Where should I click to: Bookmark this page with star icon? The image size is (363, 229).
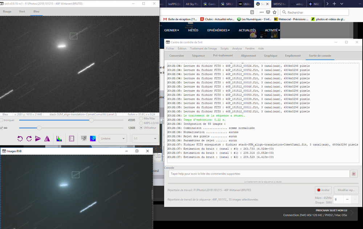point(274,12)
